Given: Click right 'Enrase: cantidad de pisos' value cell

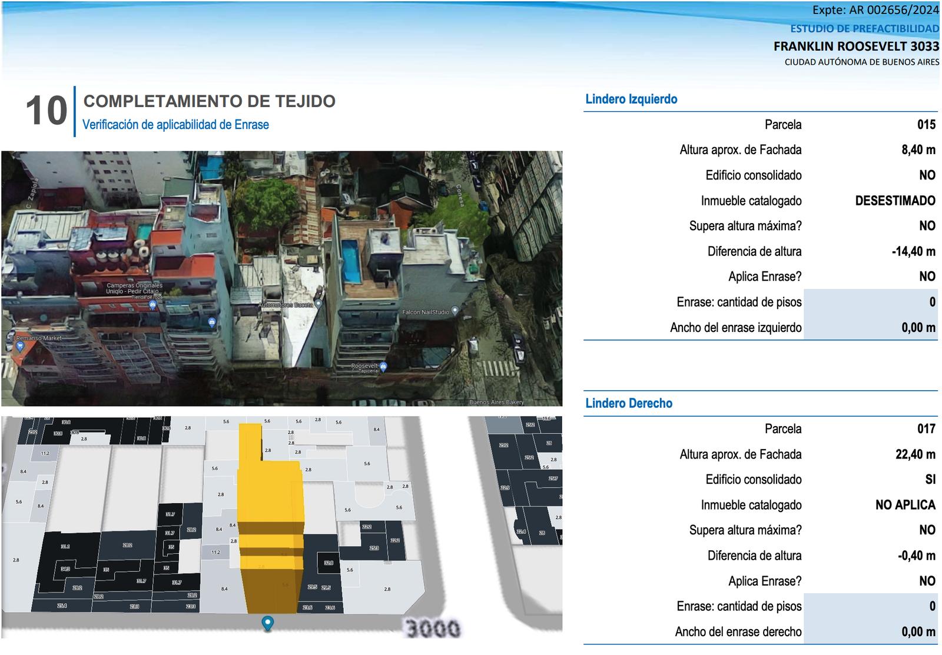Looking at the screenshot, I should tap(871, 606).
